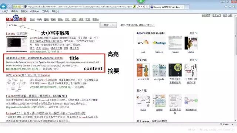Open the favorites star icon

tap(230, 7)
